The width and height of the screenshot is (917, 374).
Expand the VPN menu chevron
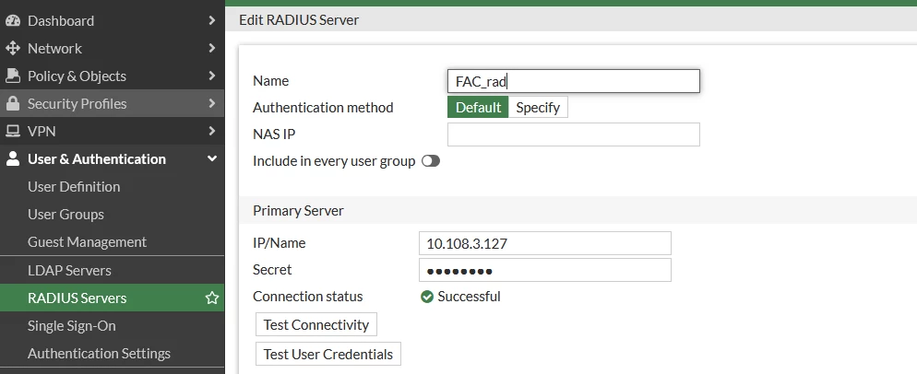[x=211, y=132]
